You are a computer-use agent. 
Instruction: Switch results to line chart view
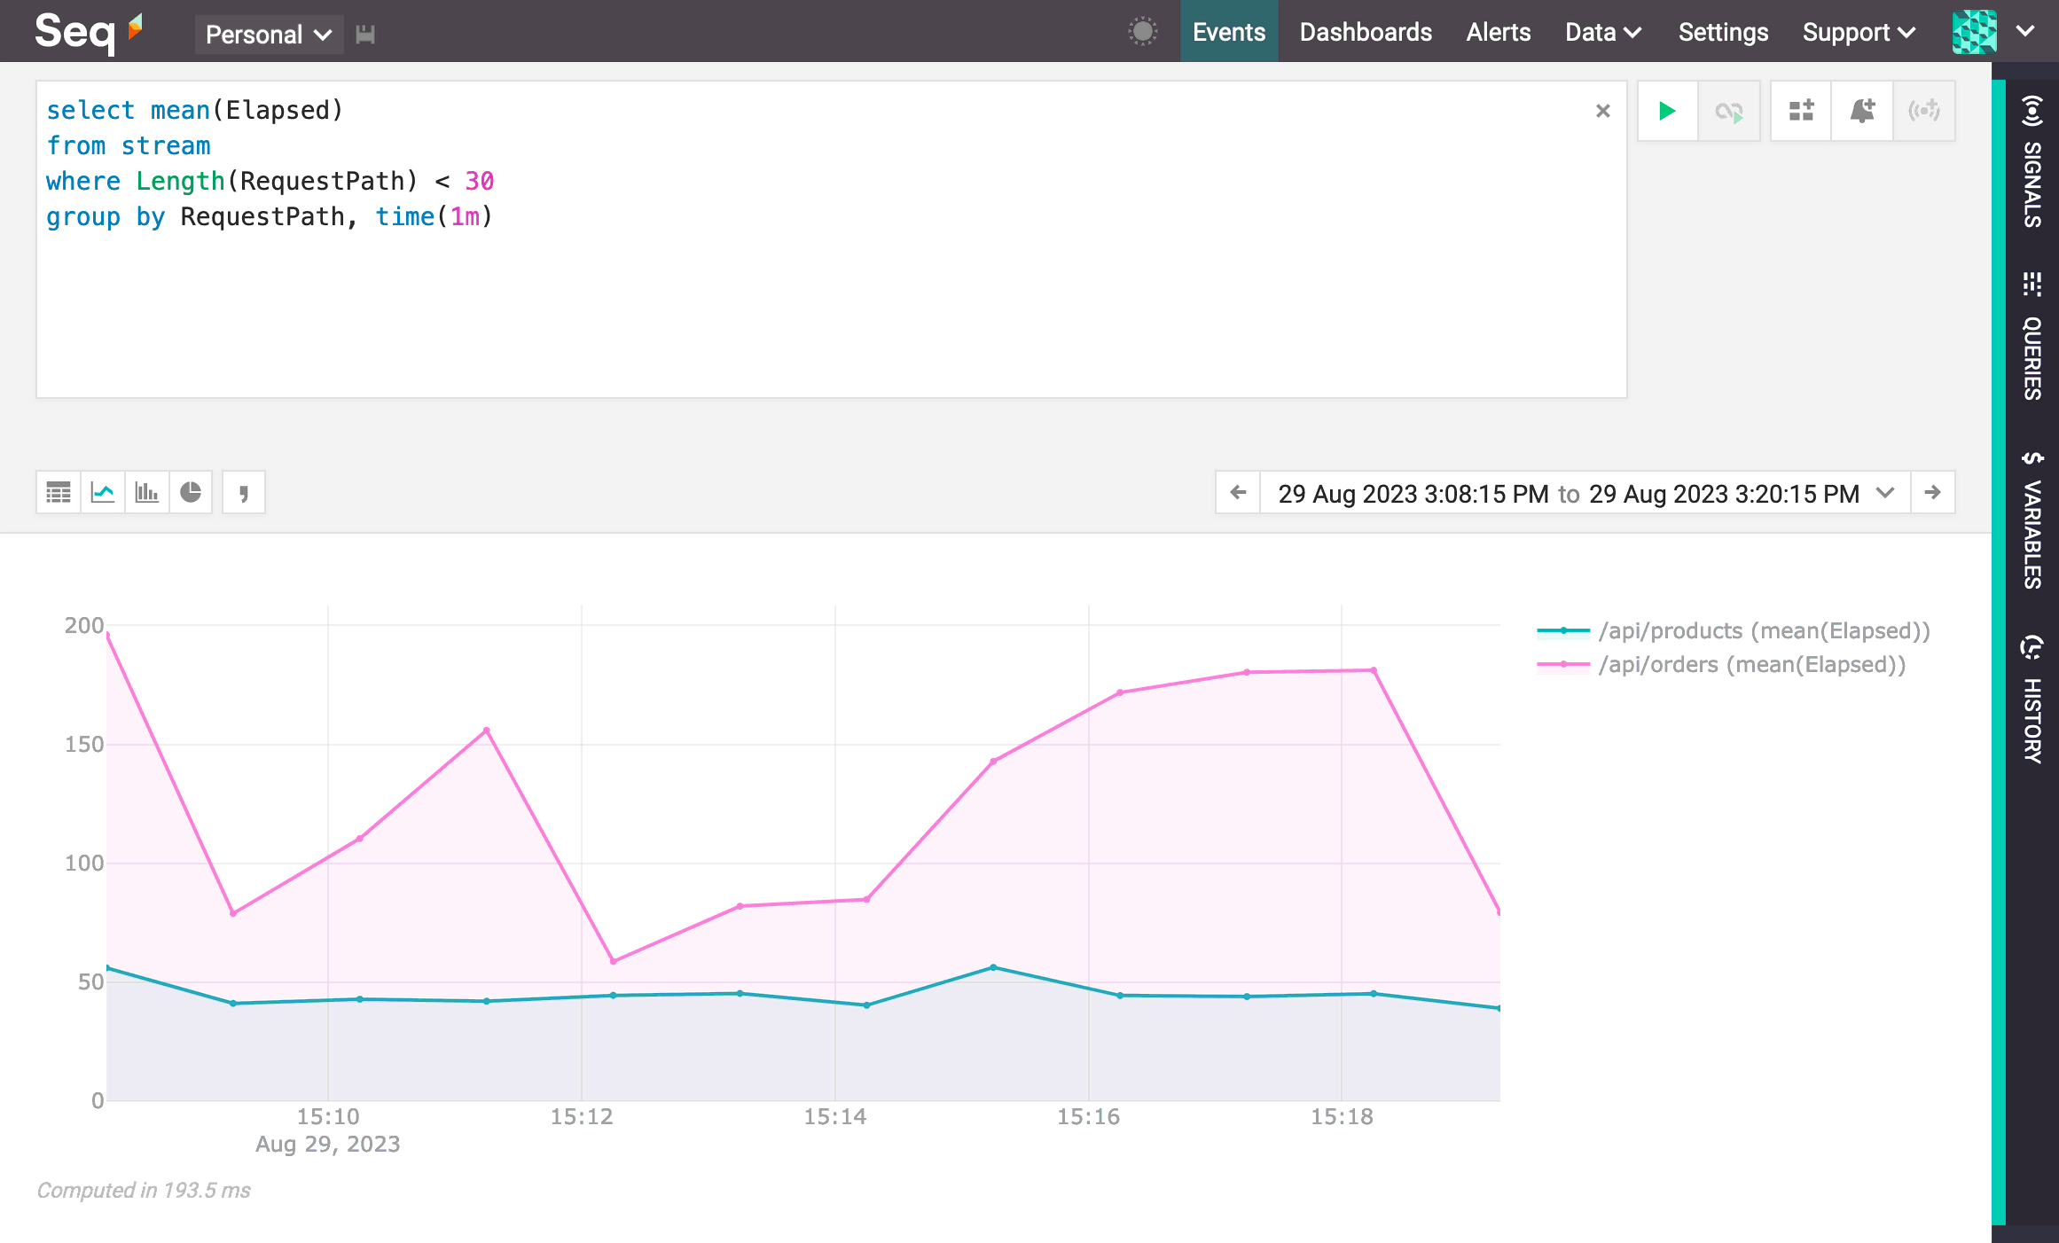click(103, 492)
